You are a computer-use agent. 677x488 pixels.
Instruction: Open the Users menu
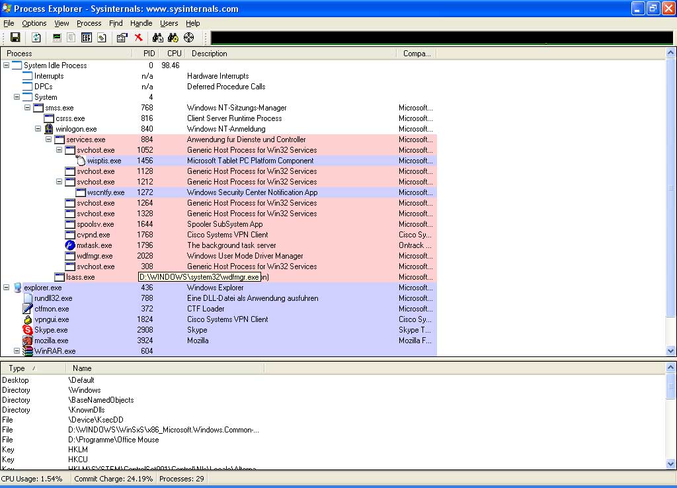click(169, 23)
